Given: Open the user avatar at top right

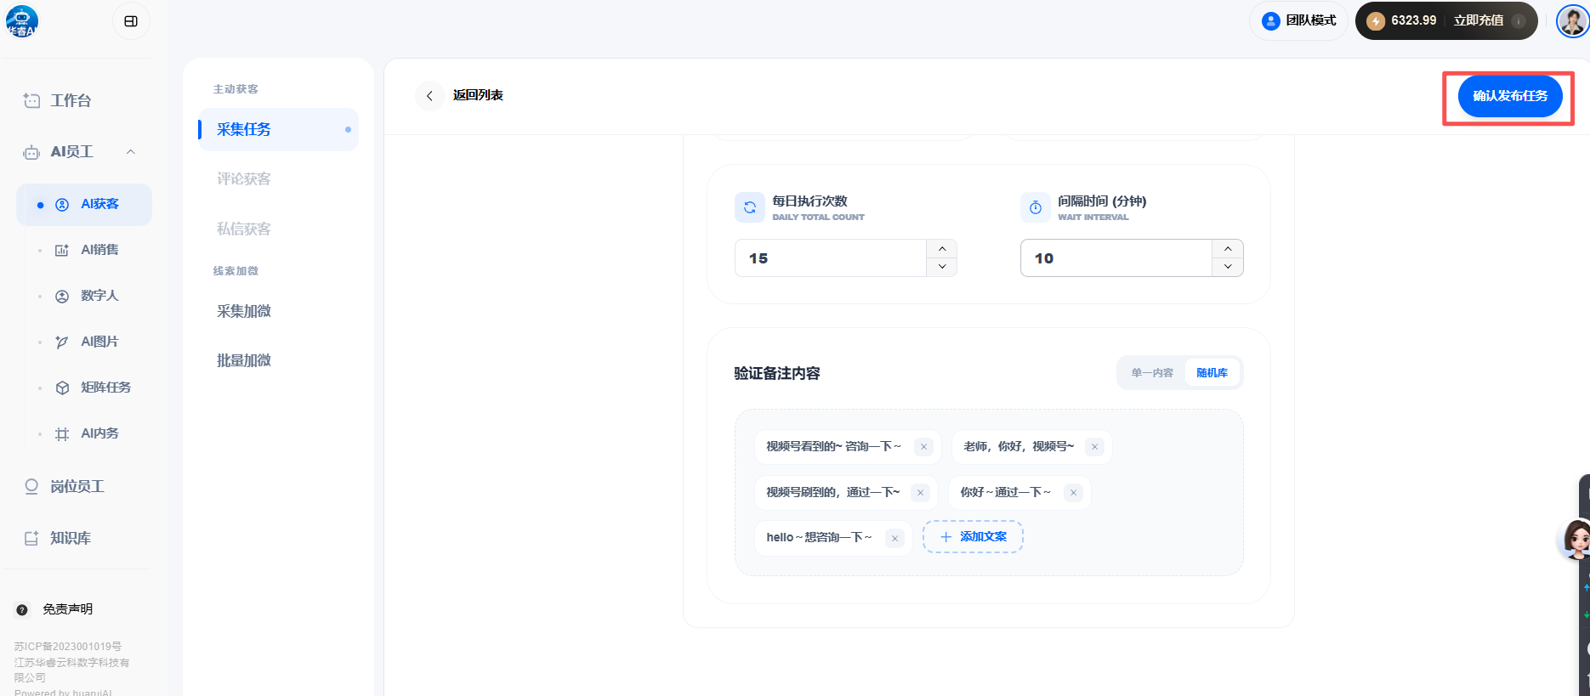Looking at the screenshot, I should pyautogui.click(x=1571, y=21).
